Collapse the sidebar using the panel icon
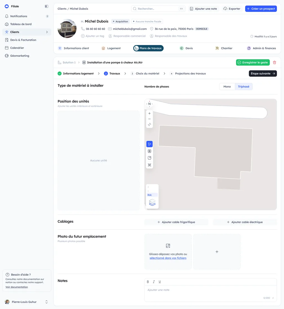Viewport: 284px width, 309px height. (x=46, y=6)
